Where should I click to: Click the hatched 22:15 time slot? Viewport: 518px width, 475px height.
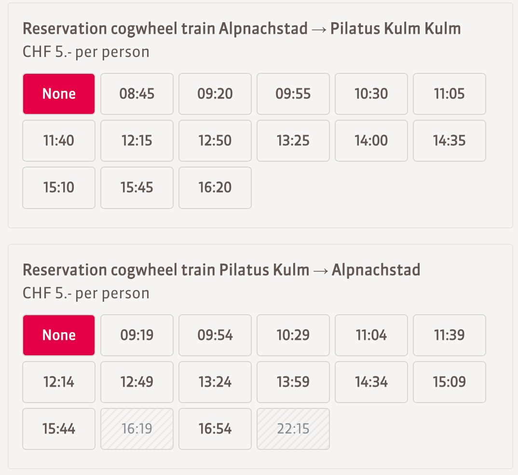[x=293, y=429]
